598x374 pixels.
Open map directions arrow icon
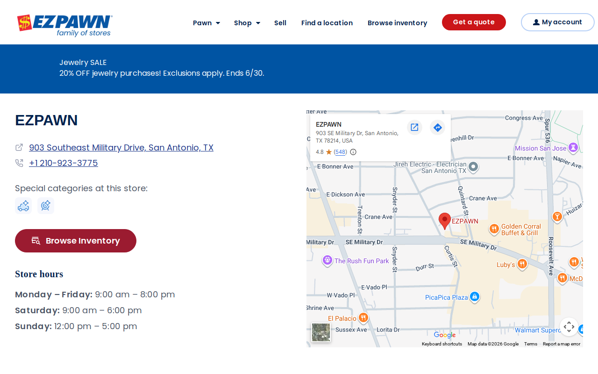point(437,127)
